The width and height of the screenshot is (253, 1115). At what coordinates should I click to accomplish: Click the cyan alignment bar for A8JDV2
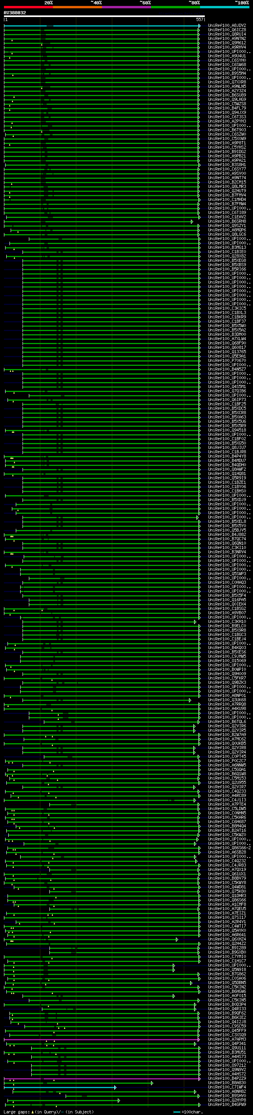[102, 26]
